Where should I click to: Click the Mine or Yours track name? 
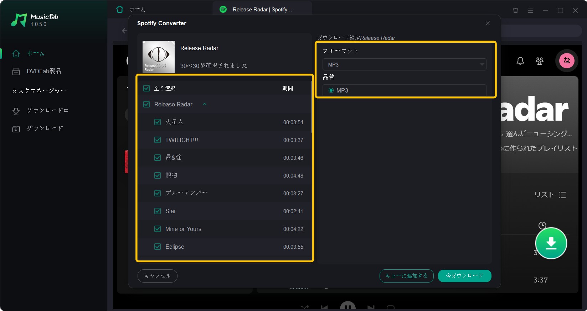(x=183, y=229)
